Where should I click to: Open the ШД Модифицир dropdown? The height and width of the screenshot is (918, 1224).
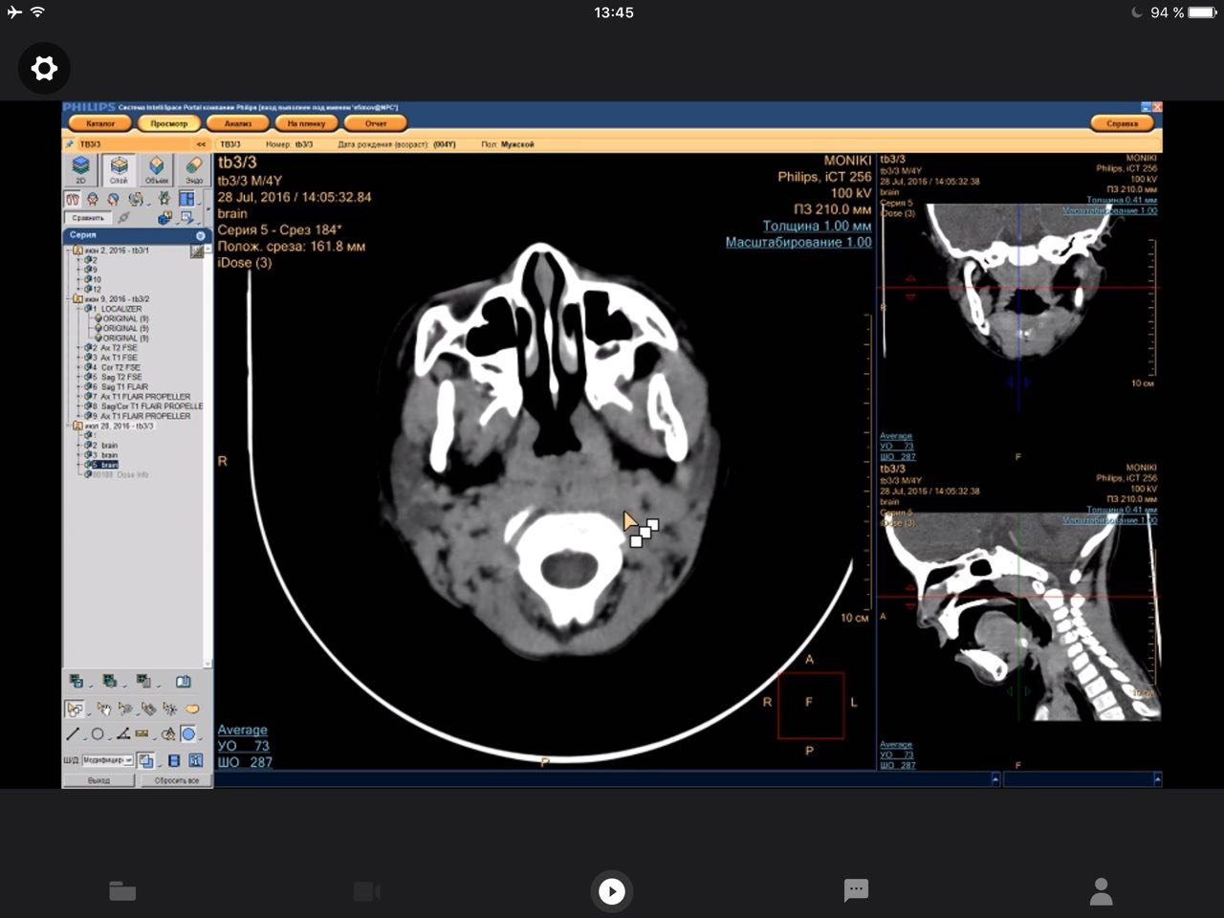point(107,760)
